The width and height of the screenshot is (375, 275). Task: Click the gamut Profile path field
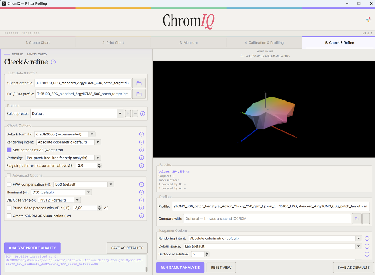point(271,206)
